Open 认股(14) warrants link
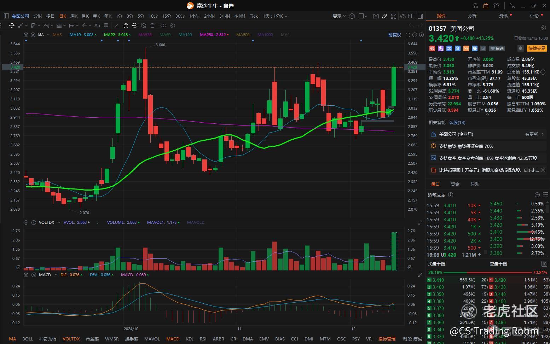This screenshot has width=550, height=344. pyautogui.click(x=457, y=122)
